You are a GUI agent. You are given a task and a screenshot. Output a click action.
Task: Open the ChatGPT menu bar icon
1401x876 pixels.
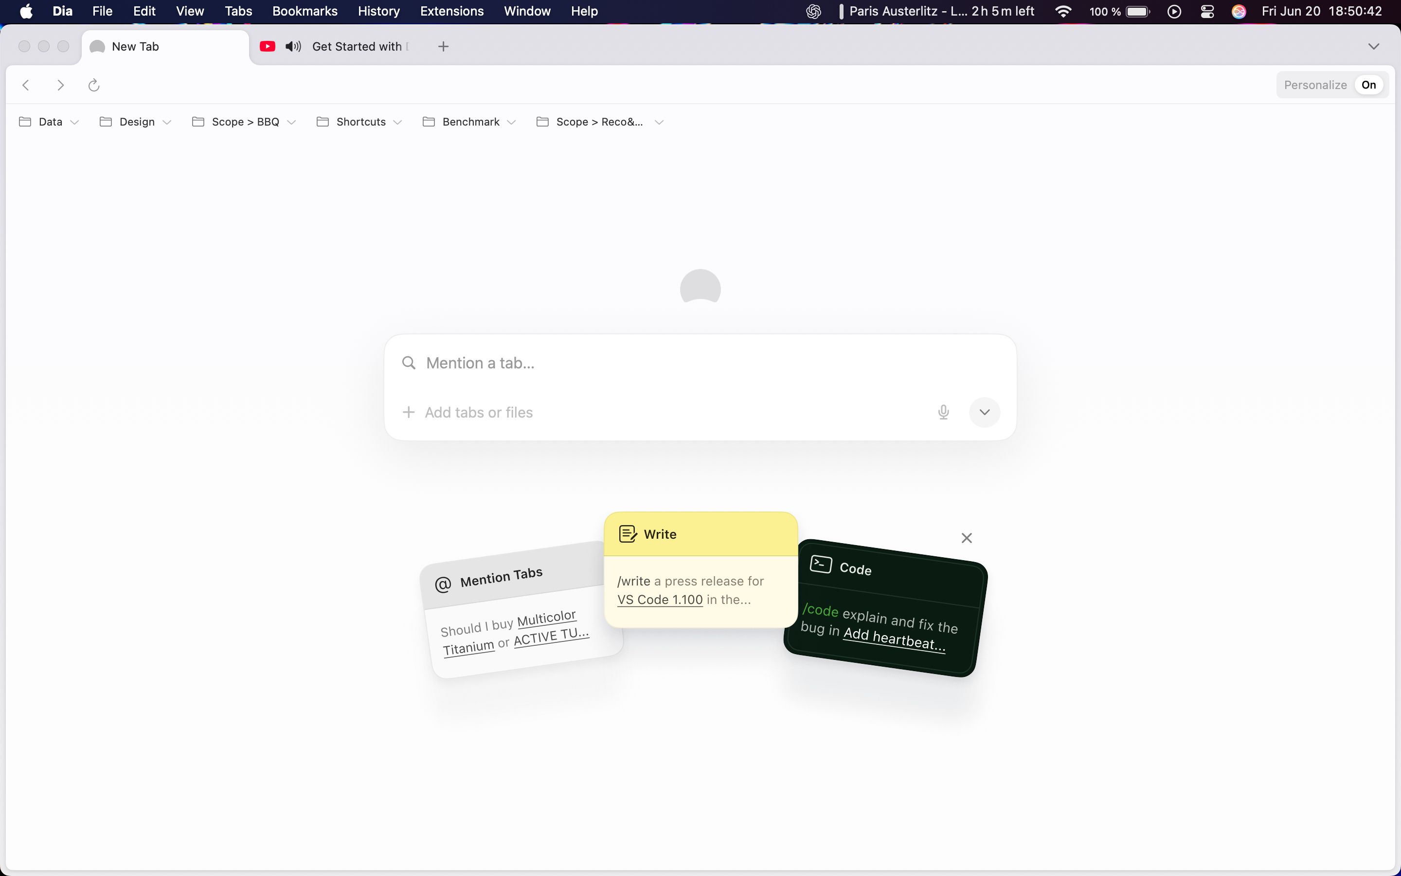[813, 12]
